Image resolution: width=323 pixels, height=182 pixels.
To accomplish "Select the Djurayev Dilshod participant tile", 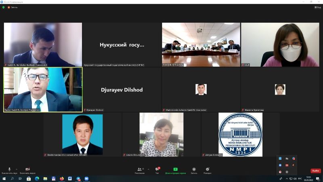I will click(122, 89).
